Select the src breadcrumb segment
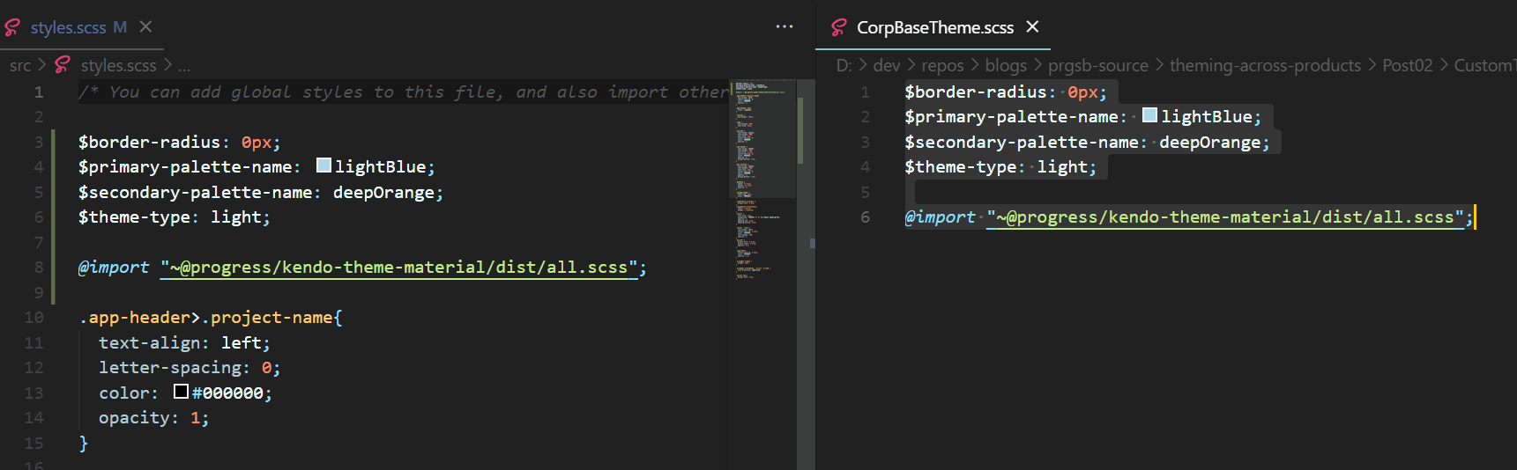 coord(20,66)
